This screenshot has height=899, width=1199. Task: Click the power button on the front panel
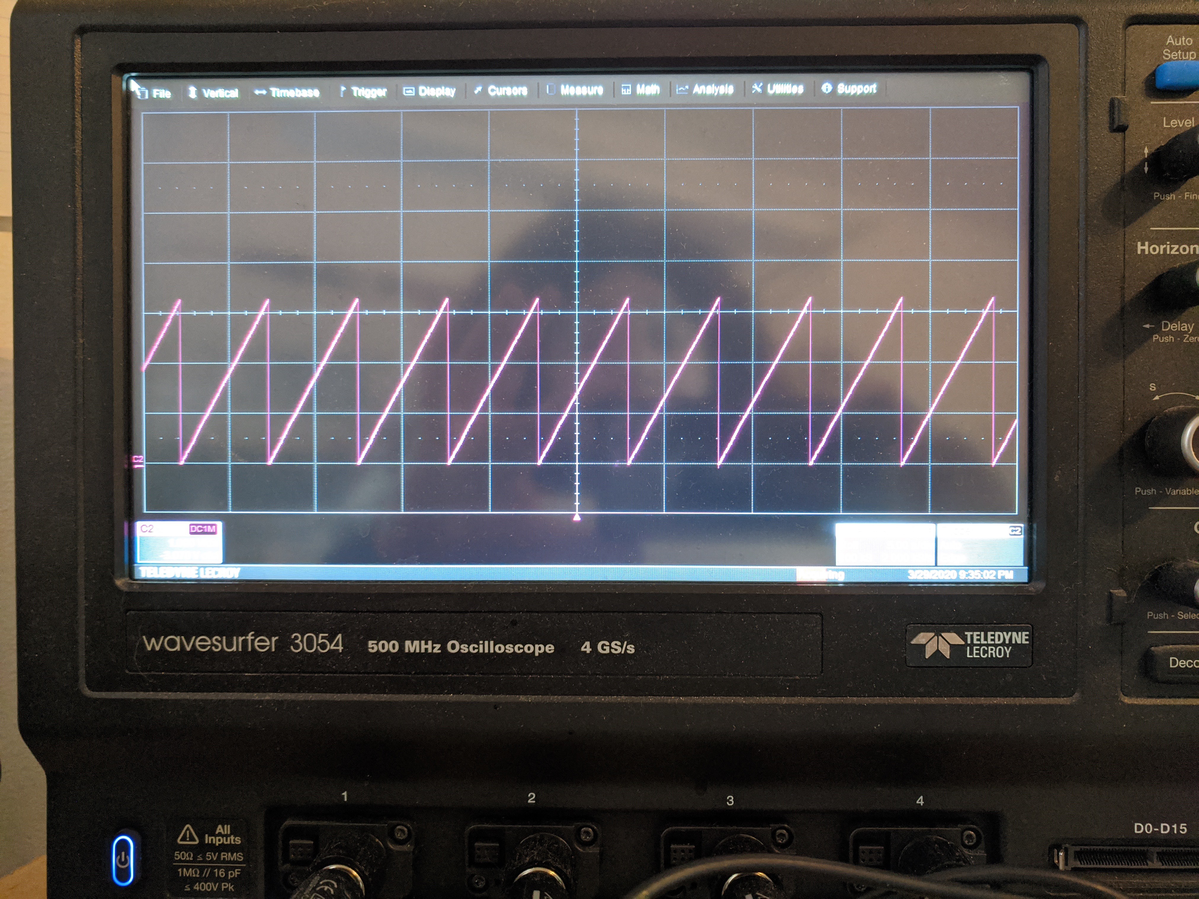coord(123,860)
